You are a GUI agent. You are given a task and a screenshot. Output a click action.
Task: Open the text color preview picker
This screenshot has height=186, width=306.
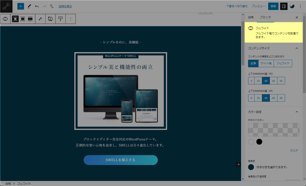pyautogui.click(x=273, y=130)
